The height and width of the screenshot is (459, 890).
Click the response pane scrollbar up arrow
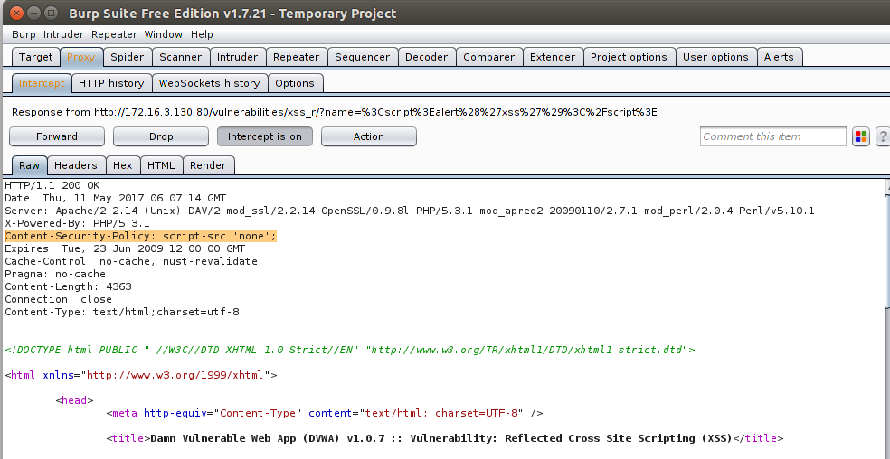[887, 186]
